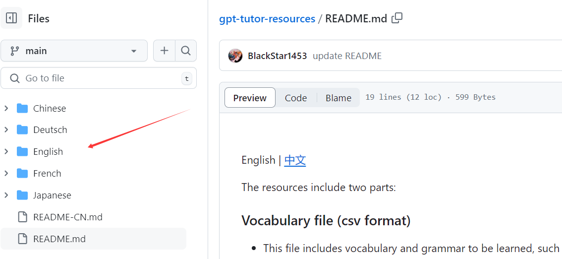Click the BlackStar1453 username link

point(277,56)
